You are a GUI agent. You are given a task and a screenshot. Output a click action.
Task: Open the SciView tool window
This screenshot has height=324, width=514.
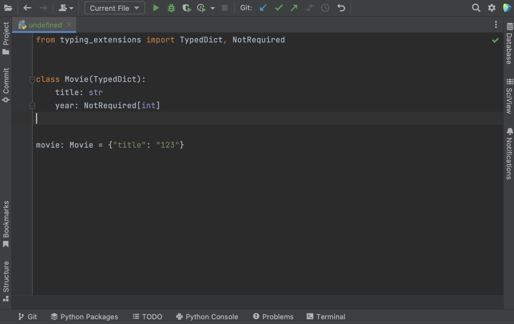coord(509,96)
